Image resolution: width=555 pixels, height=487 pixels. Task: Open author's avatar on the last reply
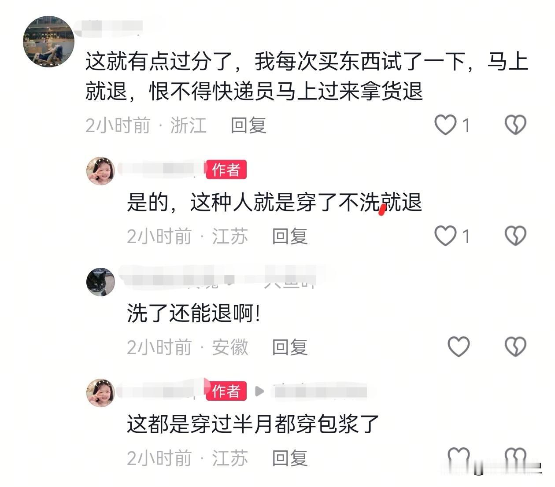tap(100, 392)
